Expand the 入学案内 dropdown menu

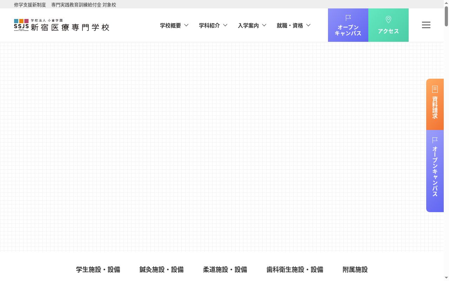(252, 25)
